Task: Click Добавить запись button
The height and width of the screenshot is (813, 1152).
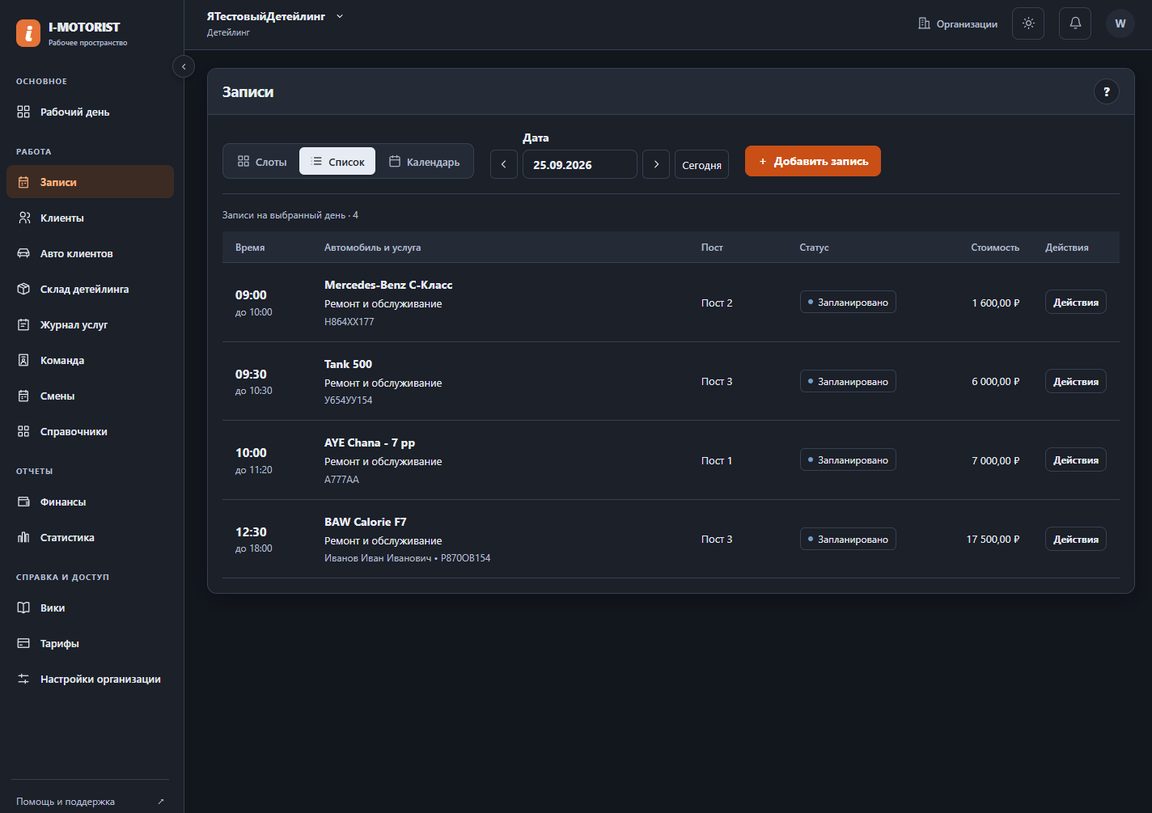Action: [x=813, y=161]
